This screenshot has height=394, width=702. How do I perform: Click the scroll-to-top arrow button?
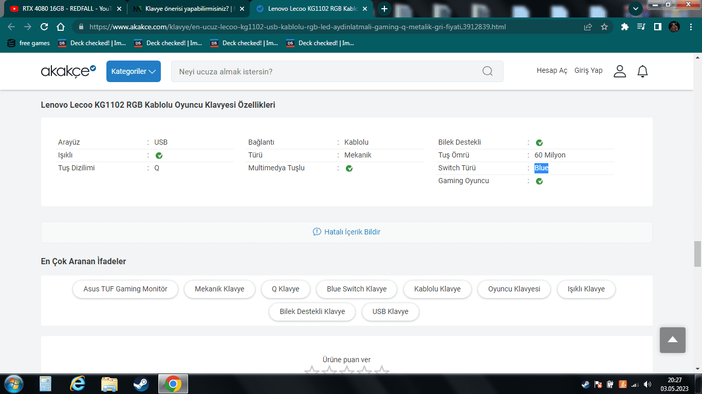click(x=672, y=340)
